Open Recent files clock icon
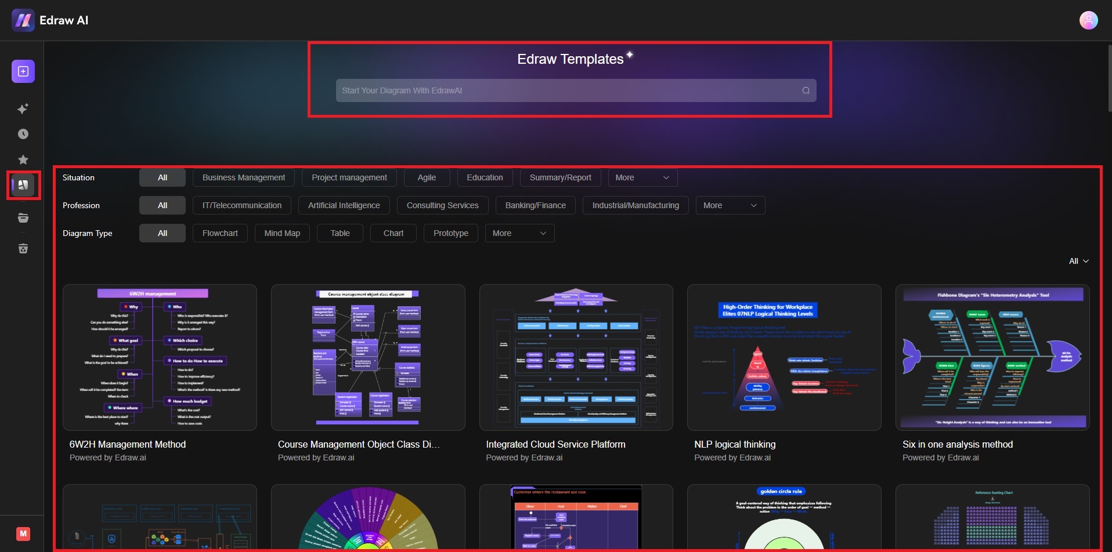The height and width of the screenshot is (552, 1112). (x=23, y=134)
